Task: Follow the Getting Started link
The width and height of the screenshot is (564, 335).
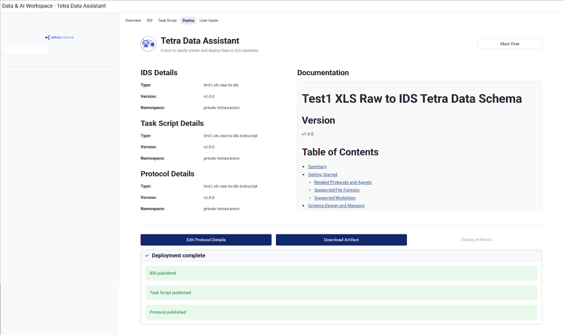Action: (322, 174)
